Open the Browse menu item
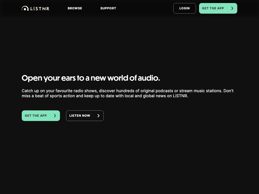 tap(75, 8)
